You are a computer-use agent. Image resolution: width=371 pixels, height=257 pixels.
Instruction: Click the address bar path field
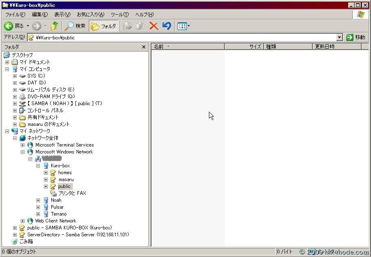[183, 37]
